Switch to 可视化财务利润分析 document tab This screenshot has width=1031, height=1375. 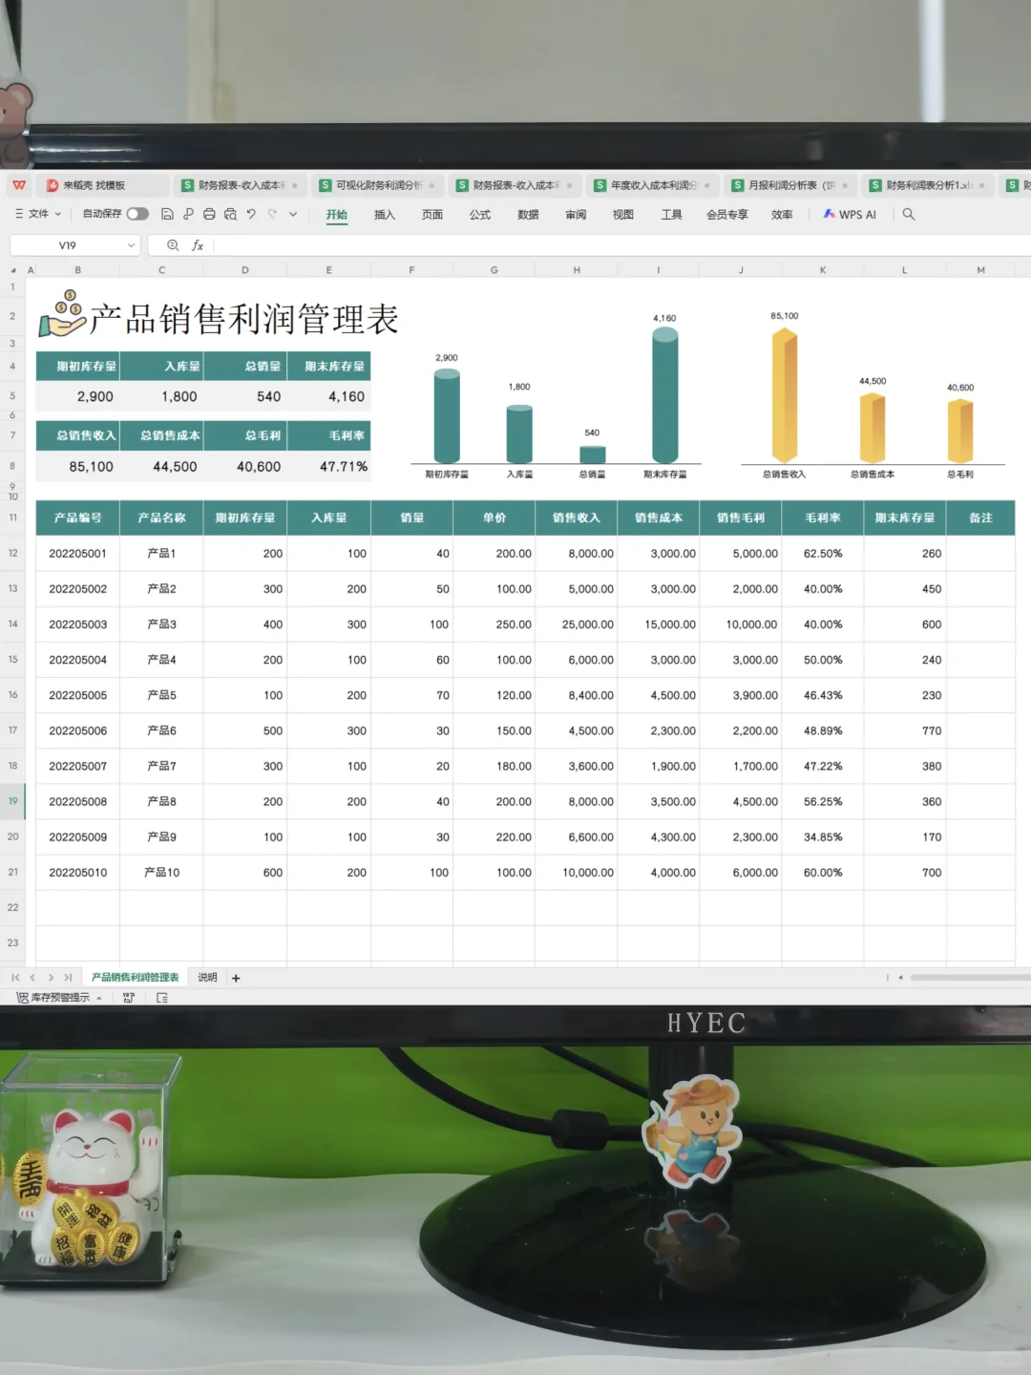pos(378,185)
